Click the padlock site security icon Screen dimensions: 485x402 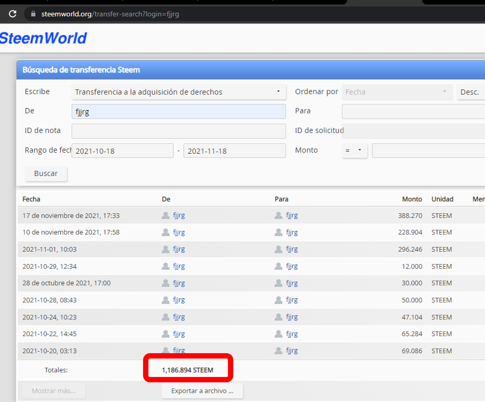click(33, 14)
